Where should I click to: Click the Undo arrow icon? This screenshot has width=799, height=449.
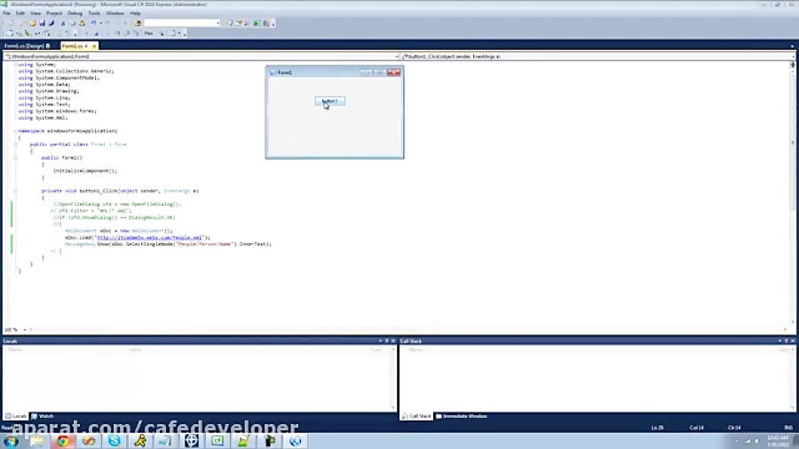(x=93, y=23)
